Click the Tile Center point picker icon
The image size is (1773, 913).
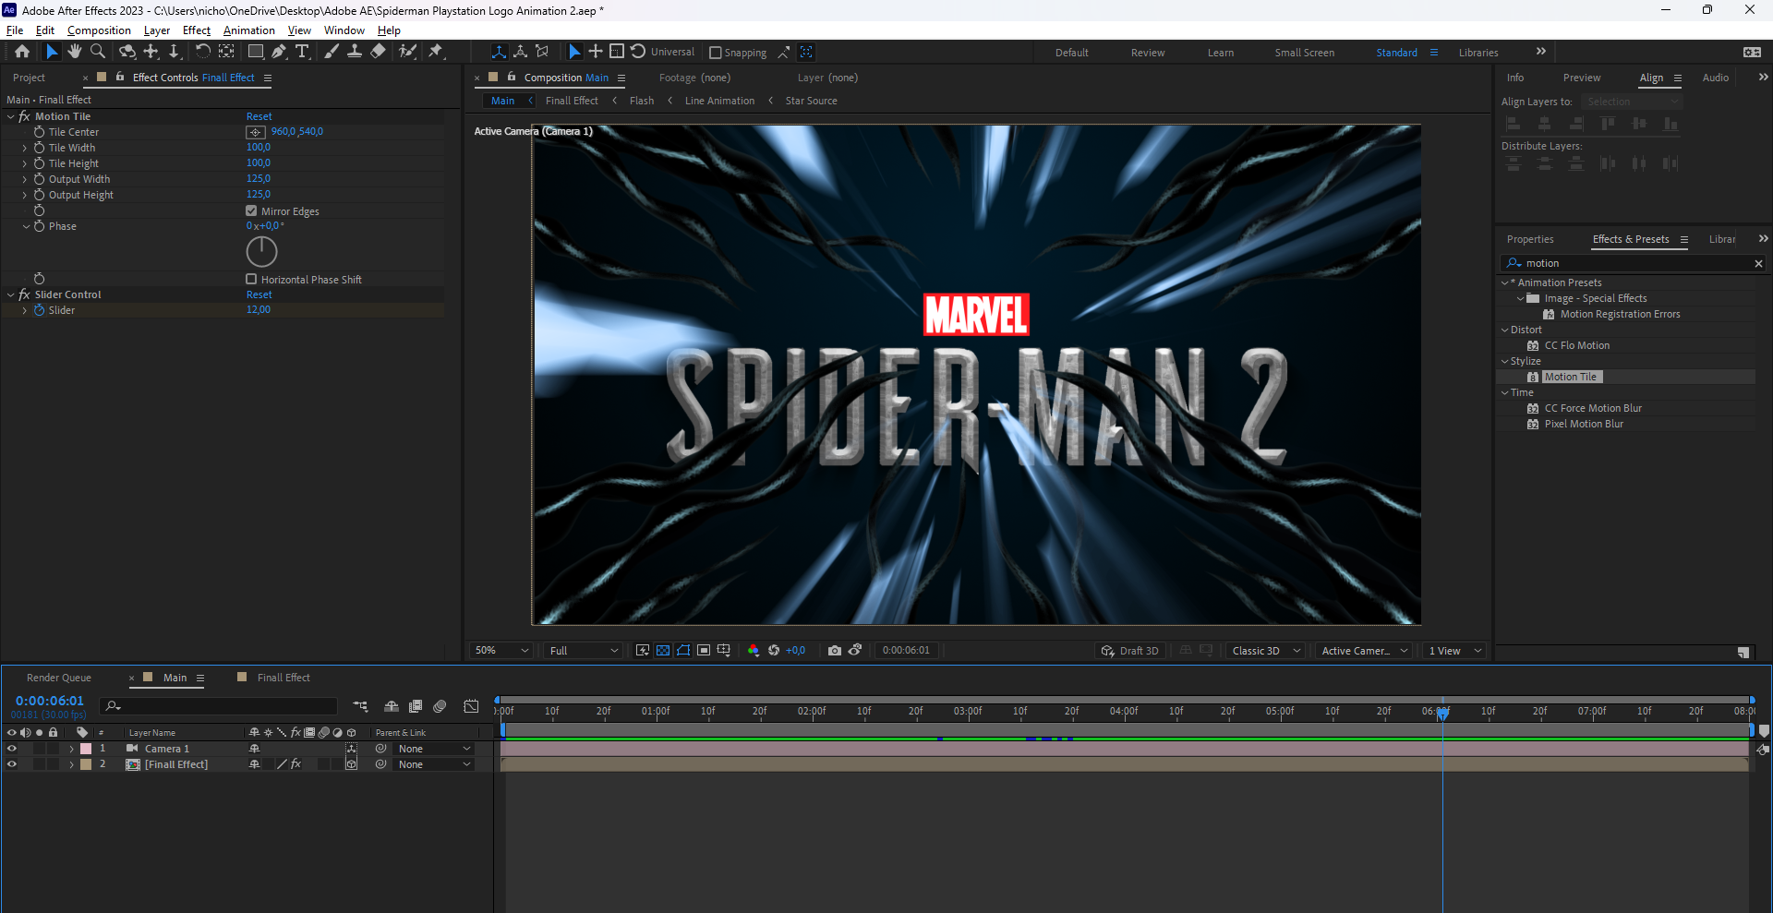point(256,132)
